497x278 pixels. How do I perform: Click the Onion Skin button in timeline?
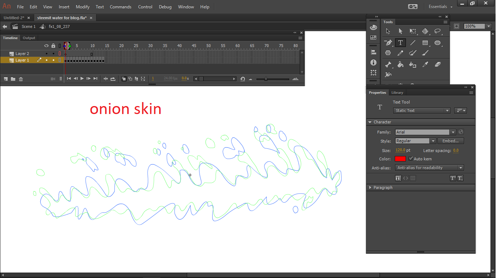click(x=124, y=79)
